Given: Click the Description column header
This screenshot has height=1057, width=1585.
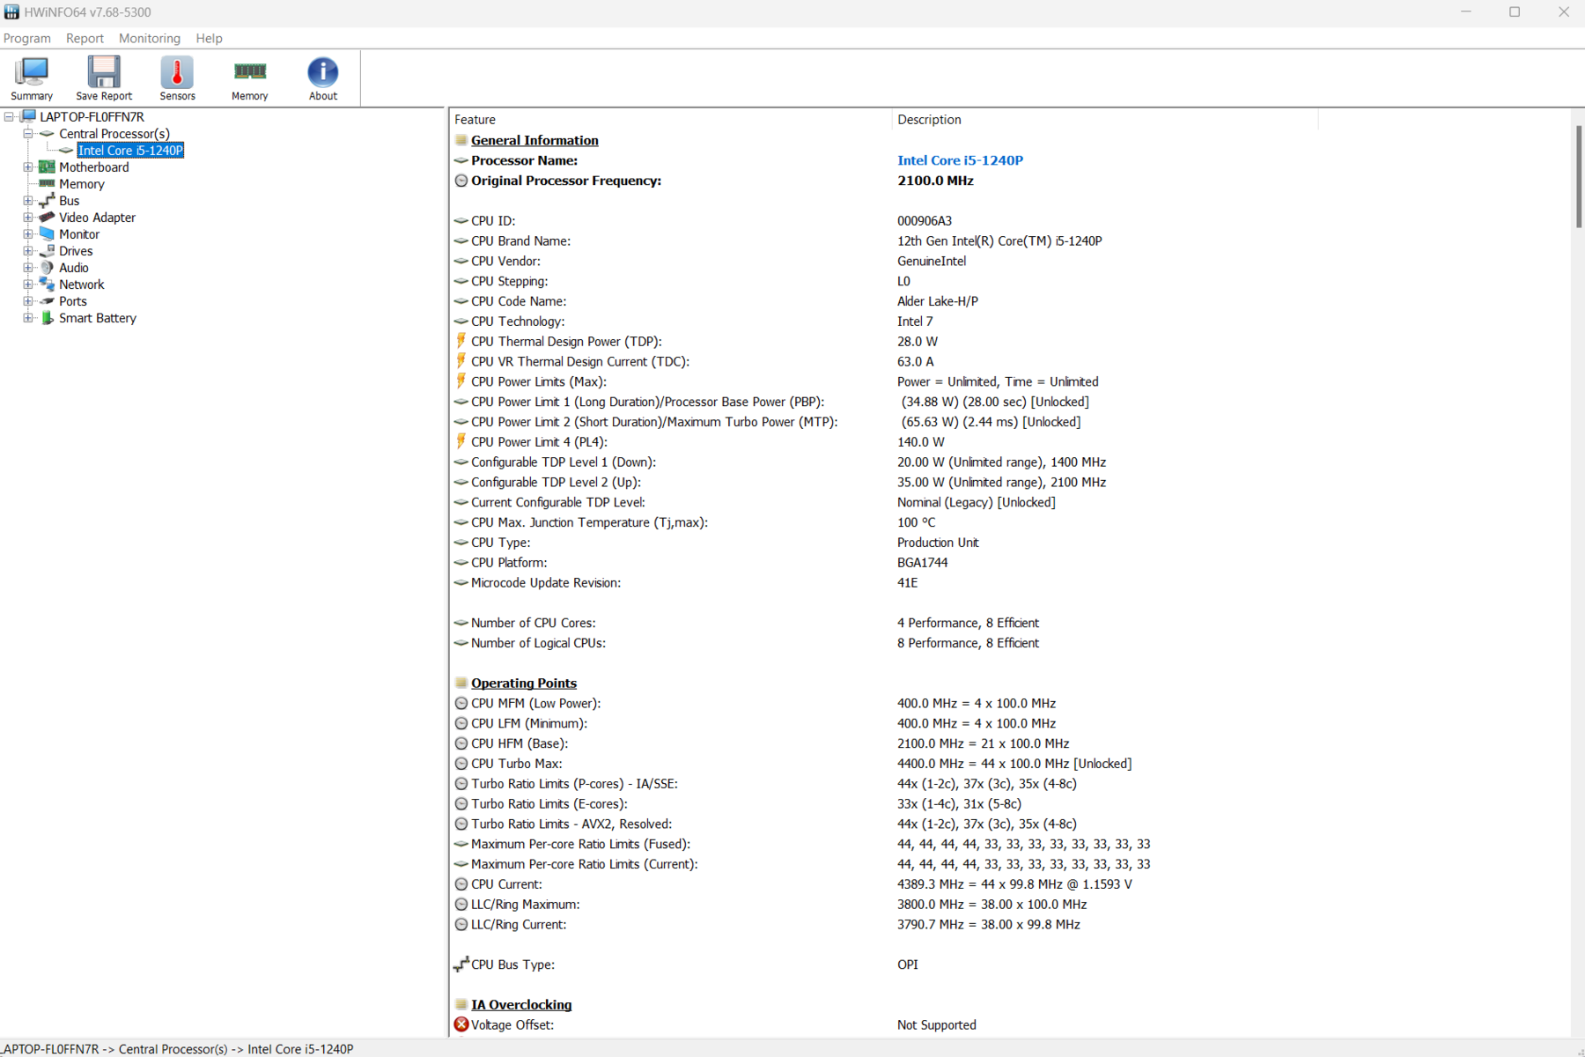Looking at the screenshot, I should [x=1105, y=120].
